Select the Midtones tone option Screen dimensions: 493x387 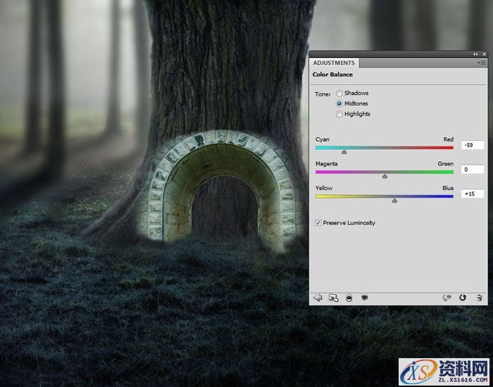[x=339, y=103]
